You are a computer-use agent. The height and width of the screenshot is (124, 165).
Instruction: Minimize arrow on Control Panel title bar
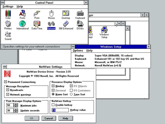click(x=86, y=3)
